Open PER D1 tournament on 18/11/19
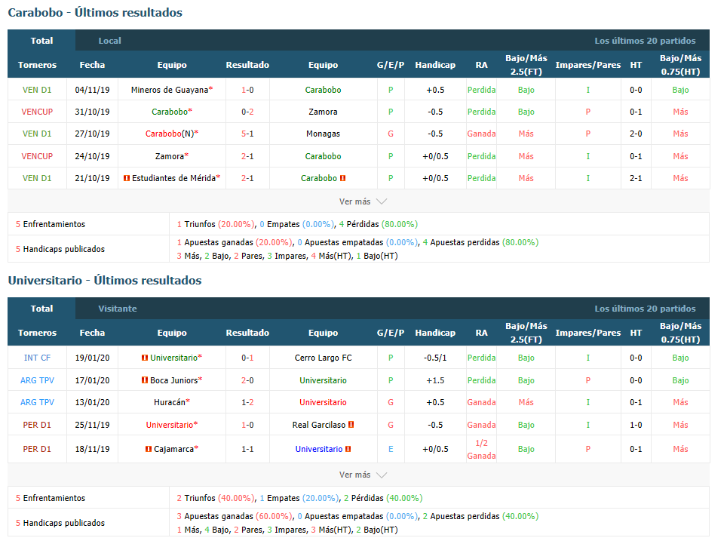Image resolution: width=727 pixels, height=541 pixels. 37,449
